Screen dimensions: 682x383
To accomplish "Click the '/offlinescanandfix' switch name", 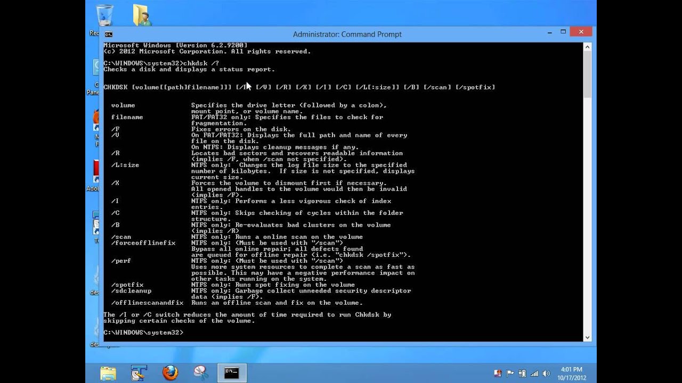I will (x=147, y=303).
